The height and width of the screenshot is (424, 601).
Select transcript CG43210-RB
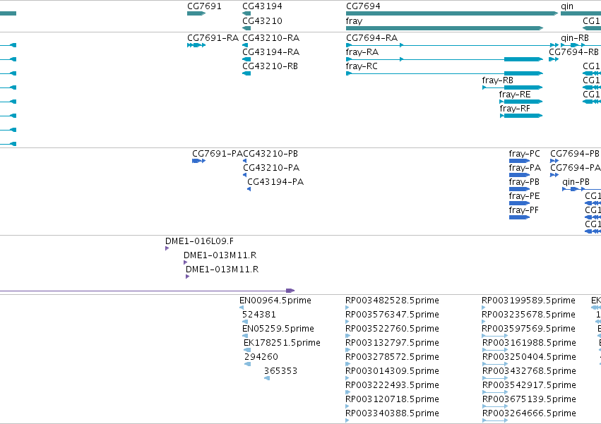pos(246,73)
